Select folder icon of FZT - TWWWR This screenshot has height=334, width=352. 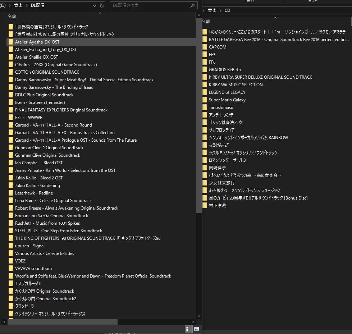(x=11, y=118)
